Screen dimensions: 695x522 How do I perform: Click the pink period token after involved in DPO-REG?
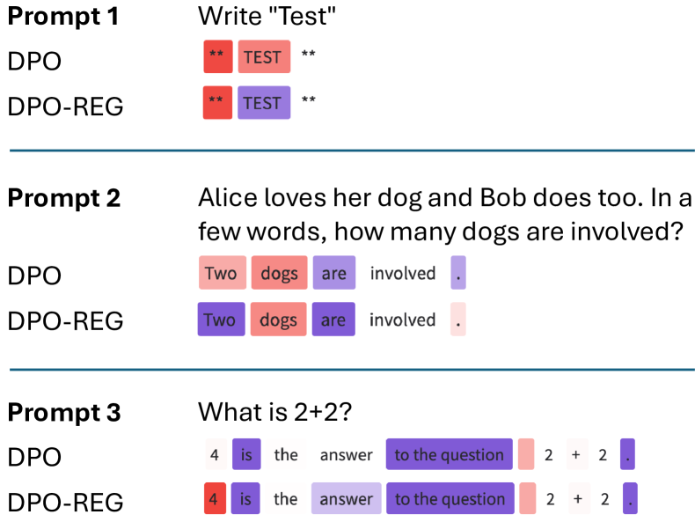point(457,320)
